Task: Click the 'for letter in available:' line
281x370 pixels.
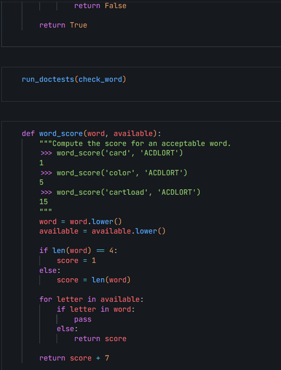Action: coord(91,300)
